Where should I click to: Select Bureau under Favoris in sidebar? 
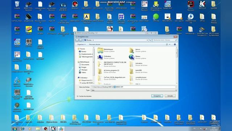pyautogui.click(x=83, y=51)
